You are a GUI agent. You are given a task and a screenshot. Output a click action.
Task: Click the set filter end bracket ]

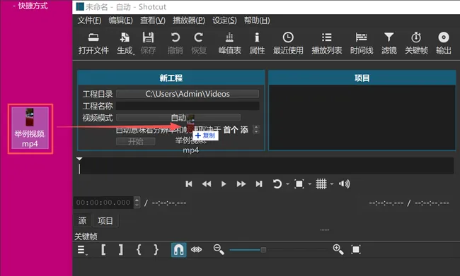click(121, 250)
